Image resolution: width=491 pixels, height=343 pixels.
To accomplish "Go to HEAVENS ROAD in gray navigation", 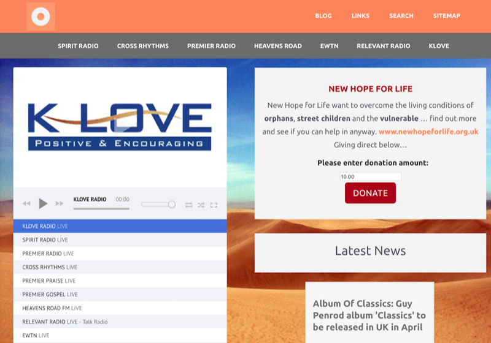I will [278, 46].
